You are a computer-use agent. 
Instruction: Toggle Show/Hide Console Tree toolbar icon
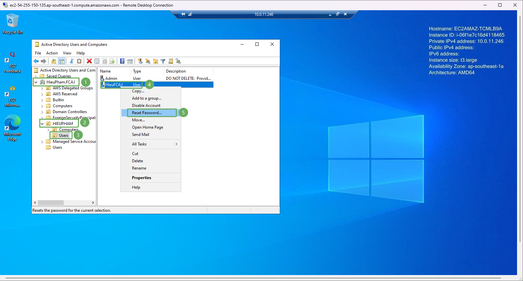pyautogui.click(x=61, y=61)
